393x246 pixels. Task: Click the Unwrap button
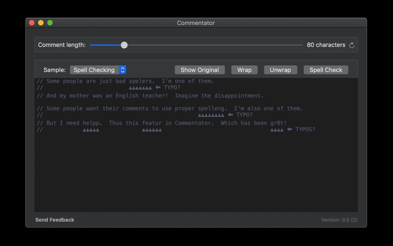coord(280,70)
